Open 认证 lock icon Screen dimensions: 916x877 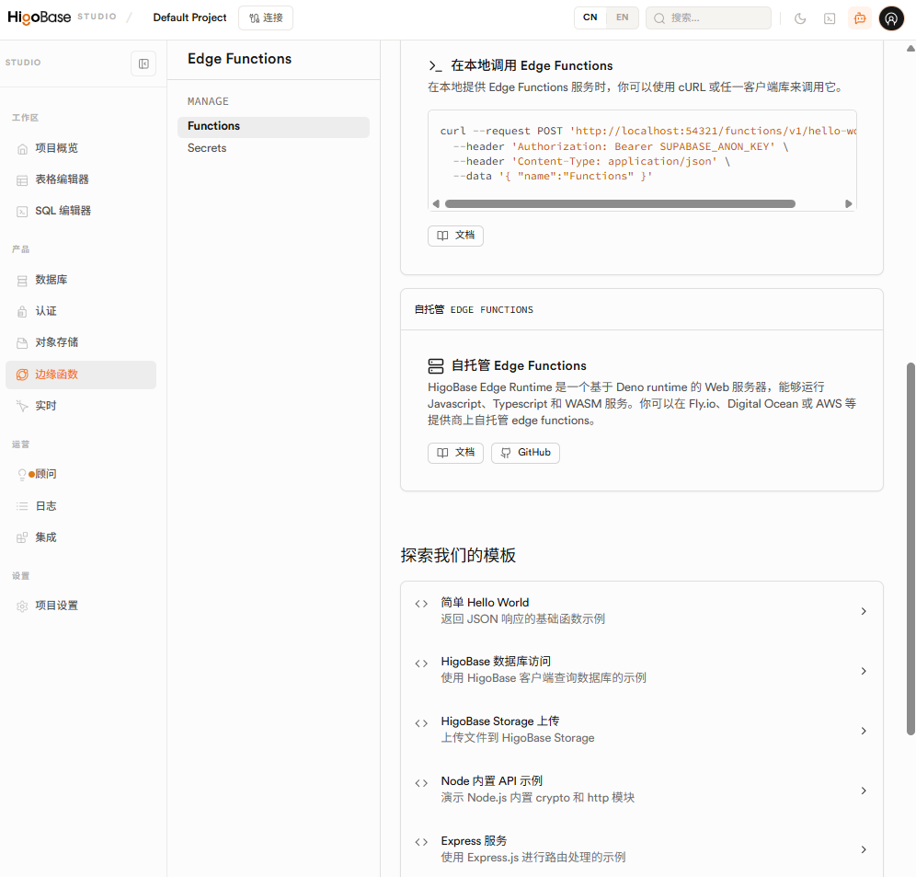pos(22,312)
